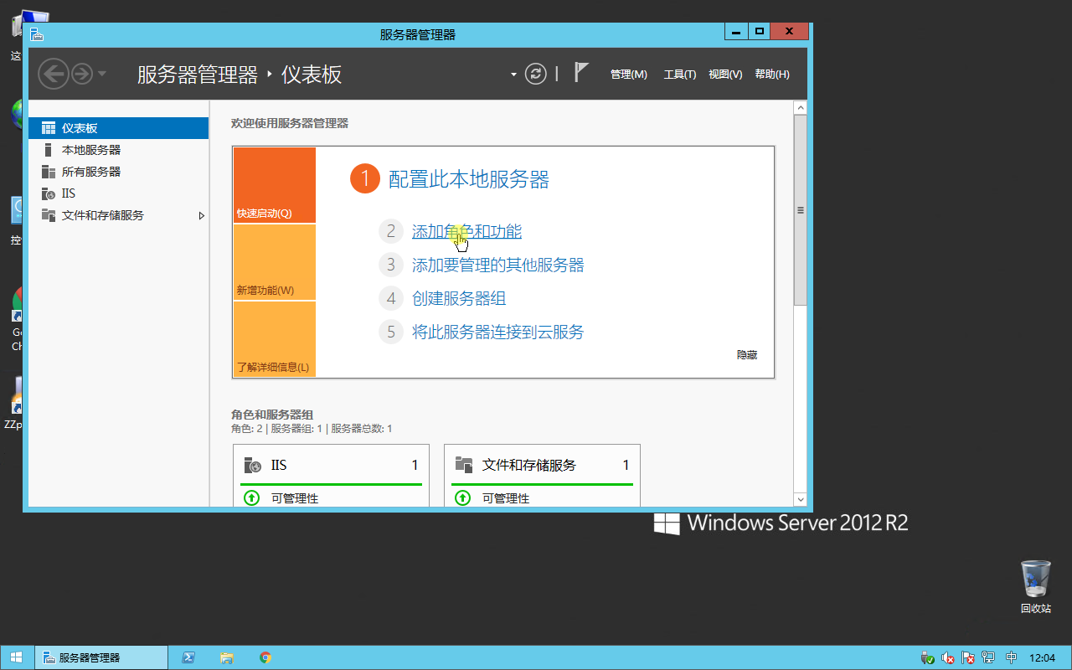Select 仪表板 in the navigation pane
This screenshot has height=670, width=1072.
pyautogui.click(x=118, y=128)
